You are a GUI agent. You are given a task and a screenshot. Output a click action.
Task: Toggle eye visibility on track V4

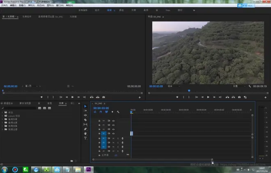coord(113,121)
